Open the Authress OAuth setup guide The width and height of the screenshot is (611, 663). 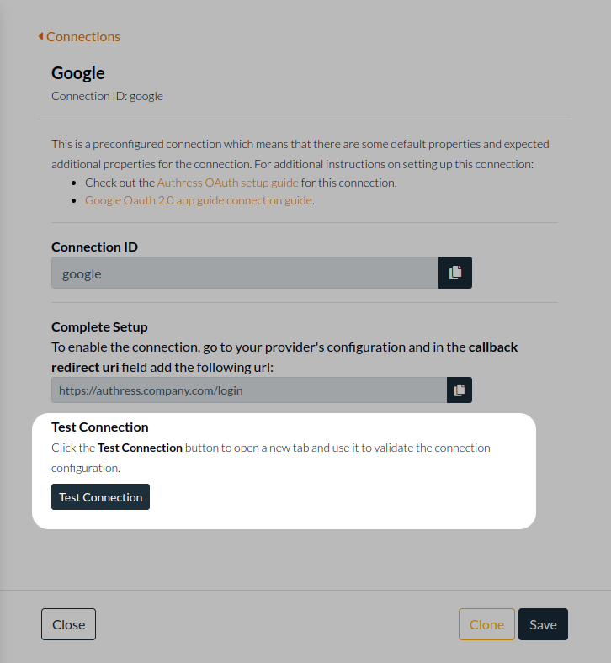(x=227, y=183)
